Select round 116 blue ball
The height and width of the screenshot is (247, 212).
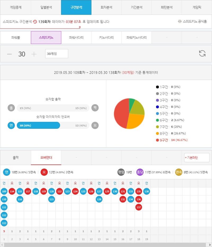(20, 199)
